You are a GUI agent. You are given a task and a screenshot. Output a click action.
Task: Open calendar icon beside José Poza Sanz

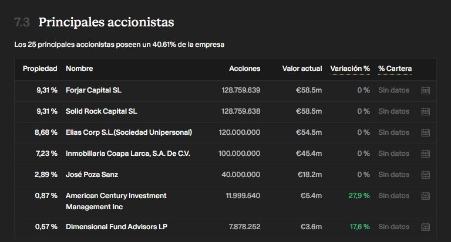click(x=425, y=175)
